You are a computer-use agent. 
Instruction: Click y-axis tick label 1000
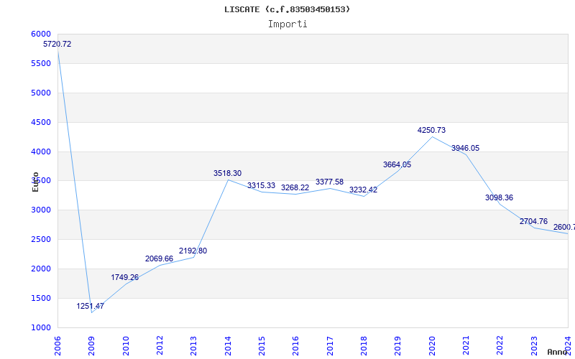pyautogui.click(x=41, y=328)
